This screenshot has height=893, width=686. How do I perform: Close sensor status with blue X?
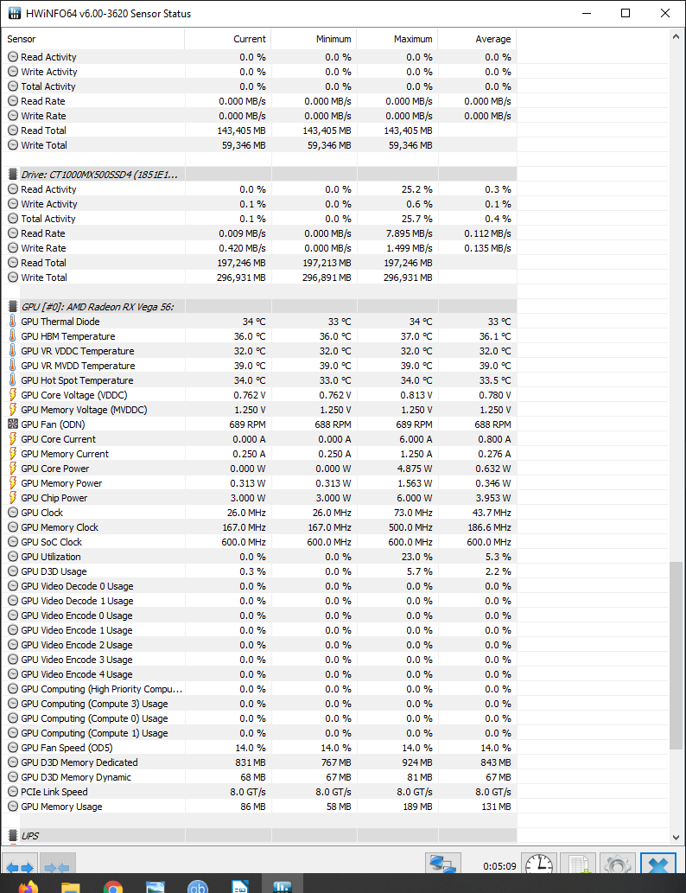658,867
